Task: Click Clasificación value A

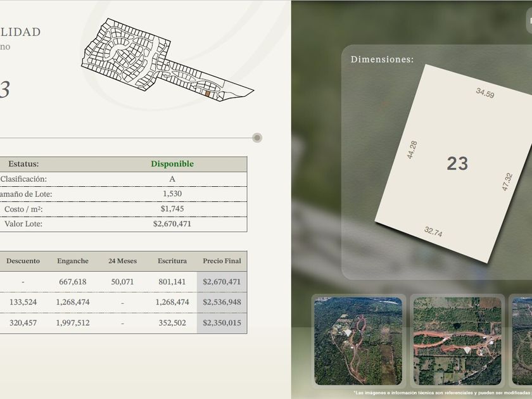Action: (172, 179)
